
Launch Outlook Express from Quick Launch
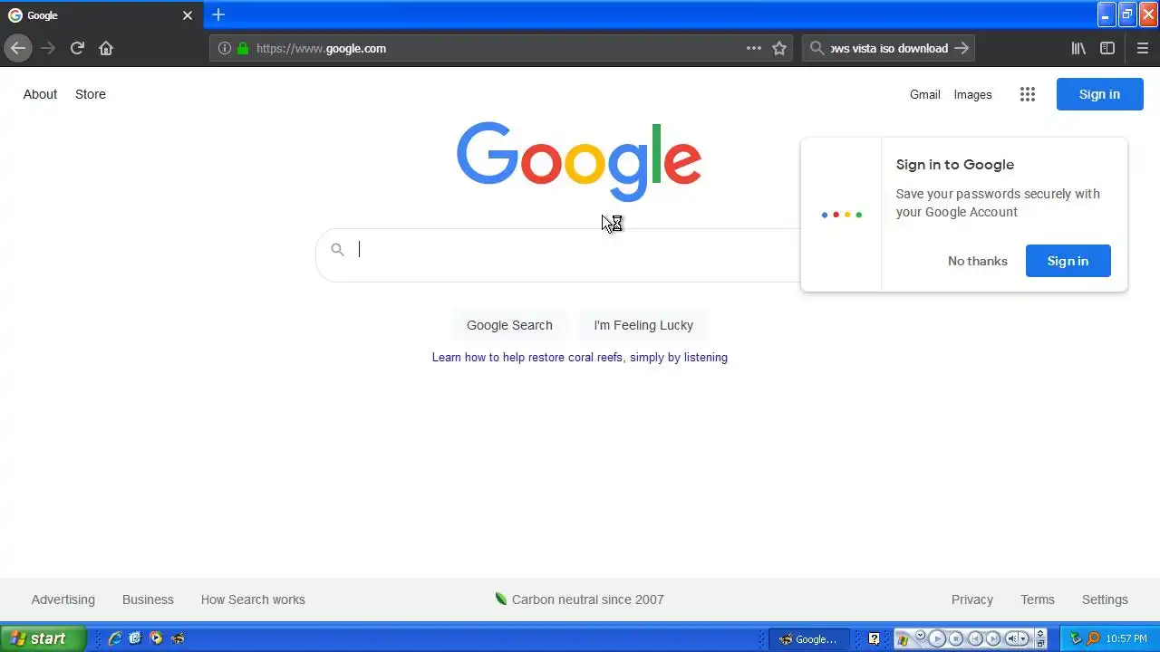tap(135, 638)
